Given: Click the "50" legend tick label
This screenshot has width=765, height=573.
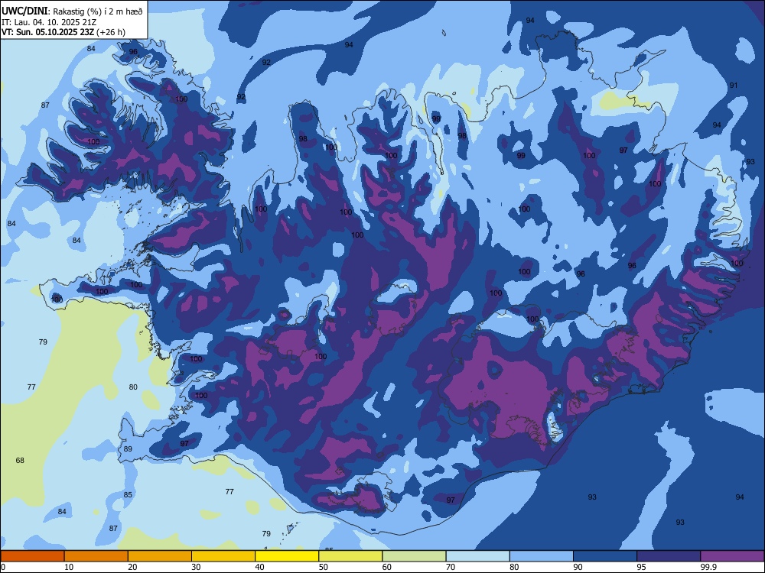Looking at the screenshot, I should [x=324, y=567].
